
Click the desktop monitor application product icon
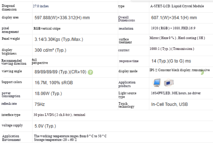pos(157,83)
